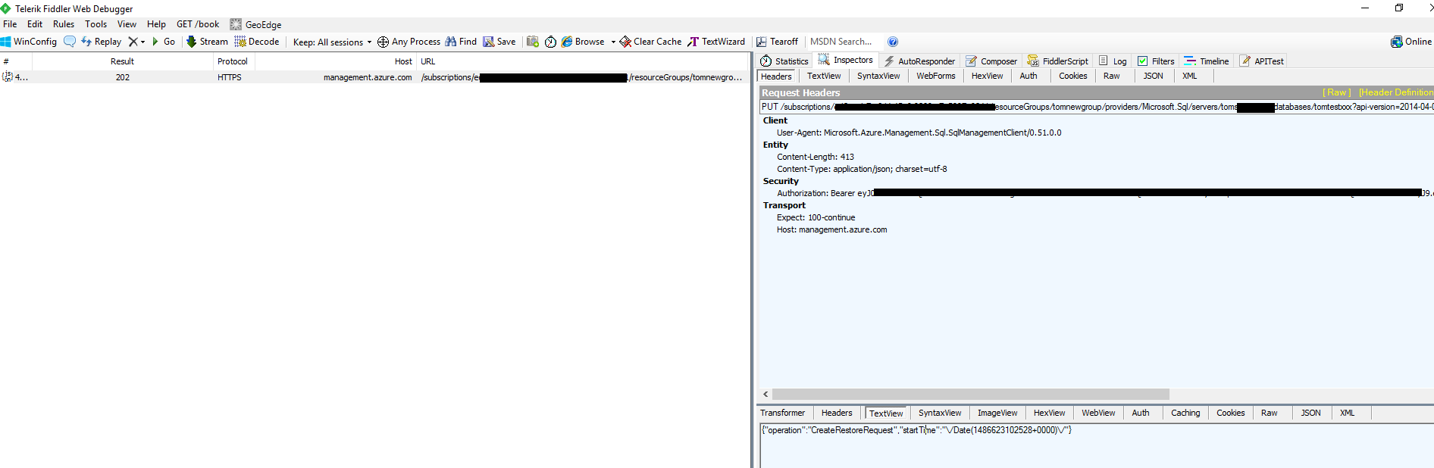Toggle Decode mode
Viewport: 1434px width, 468px height.
[257, 42]
